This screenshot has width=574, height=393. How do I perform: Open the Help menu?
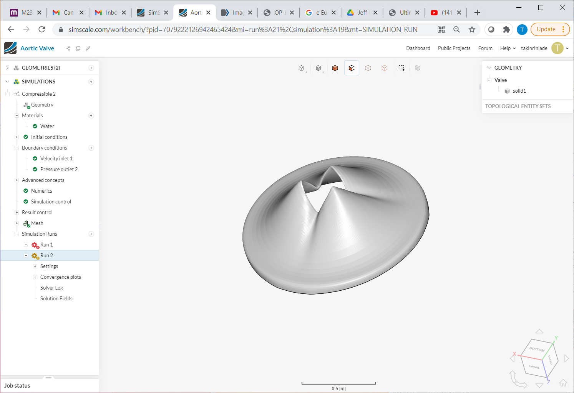click(507, 48)
